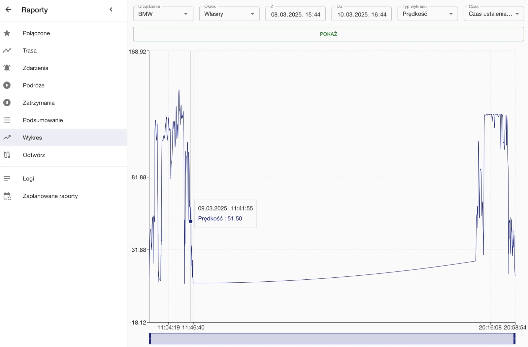This screenshot has height=347, width=528.
Task: Click the Zatrzymania pause circle icon
Action: pos(7,103)
